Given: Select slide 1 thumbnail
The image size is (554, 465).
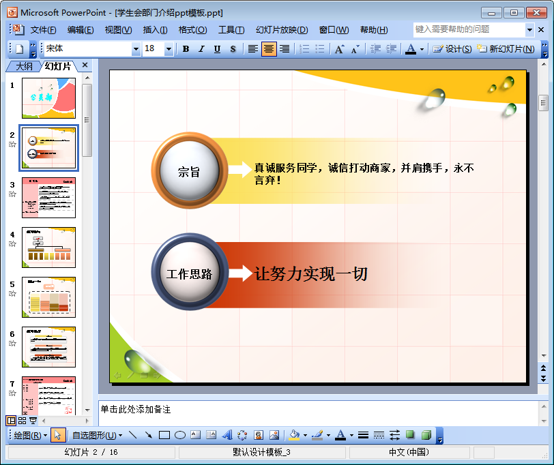Looking at the screenshot, I should [x=48, y=98].
